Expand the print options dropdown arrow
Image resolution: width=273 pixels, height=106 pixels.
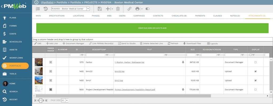pyautogui.click(x=142, y=9)
